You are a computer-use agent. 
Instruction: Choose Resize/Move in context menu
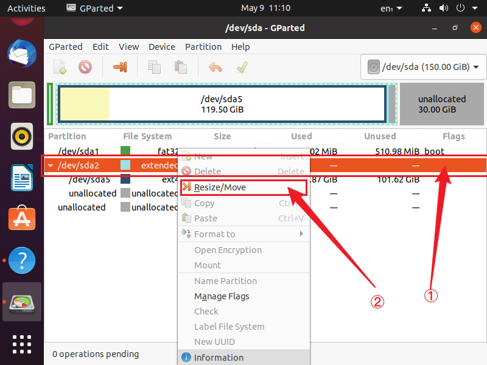tap(244, 187)
